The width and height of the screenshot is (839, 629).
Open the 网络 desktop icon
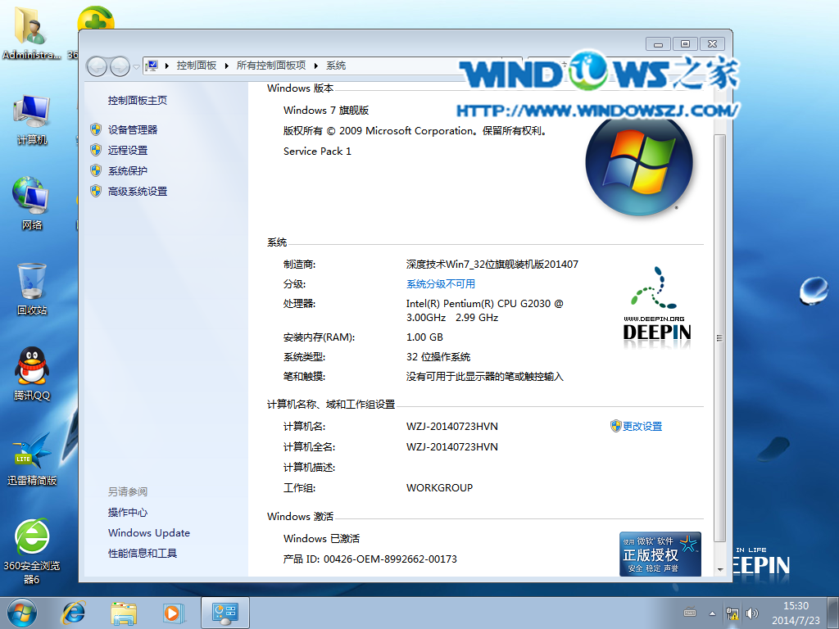31,199
